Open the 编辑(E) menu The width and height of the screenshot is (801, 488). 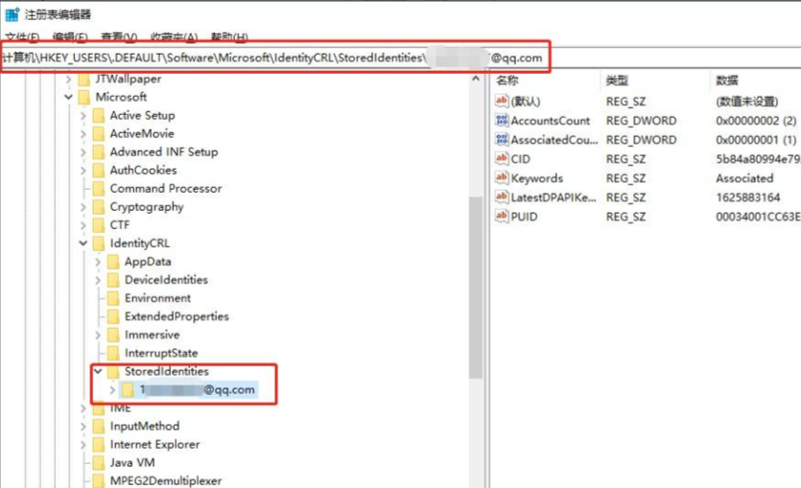(70, 37)
